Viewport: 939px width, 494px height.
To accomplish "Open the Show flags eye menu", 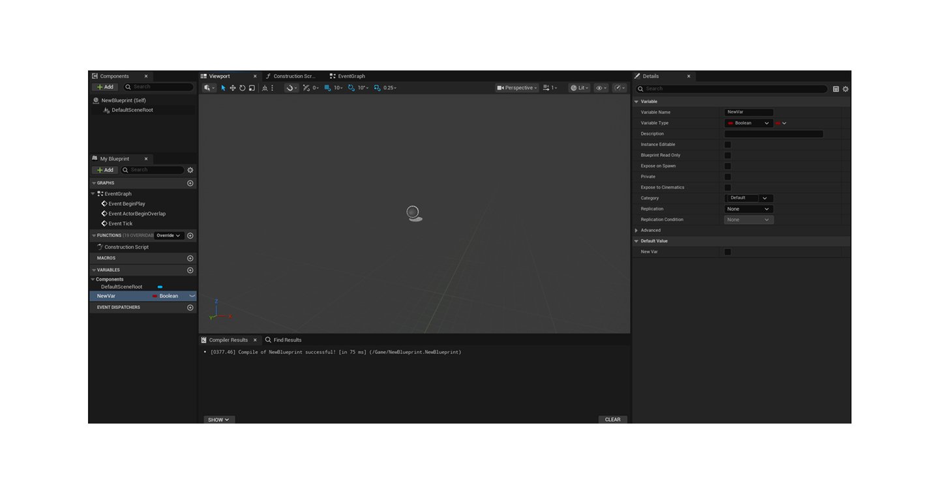I will coord(601,88).
